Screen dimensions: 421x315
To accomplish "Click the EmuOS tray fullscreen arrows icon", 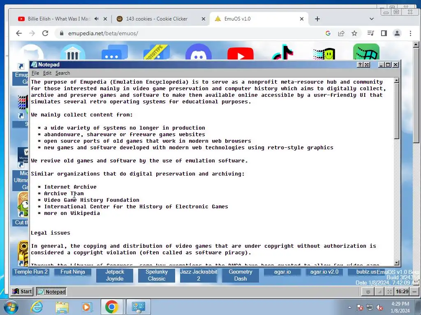I will tap(389, 292).
